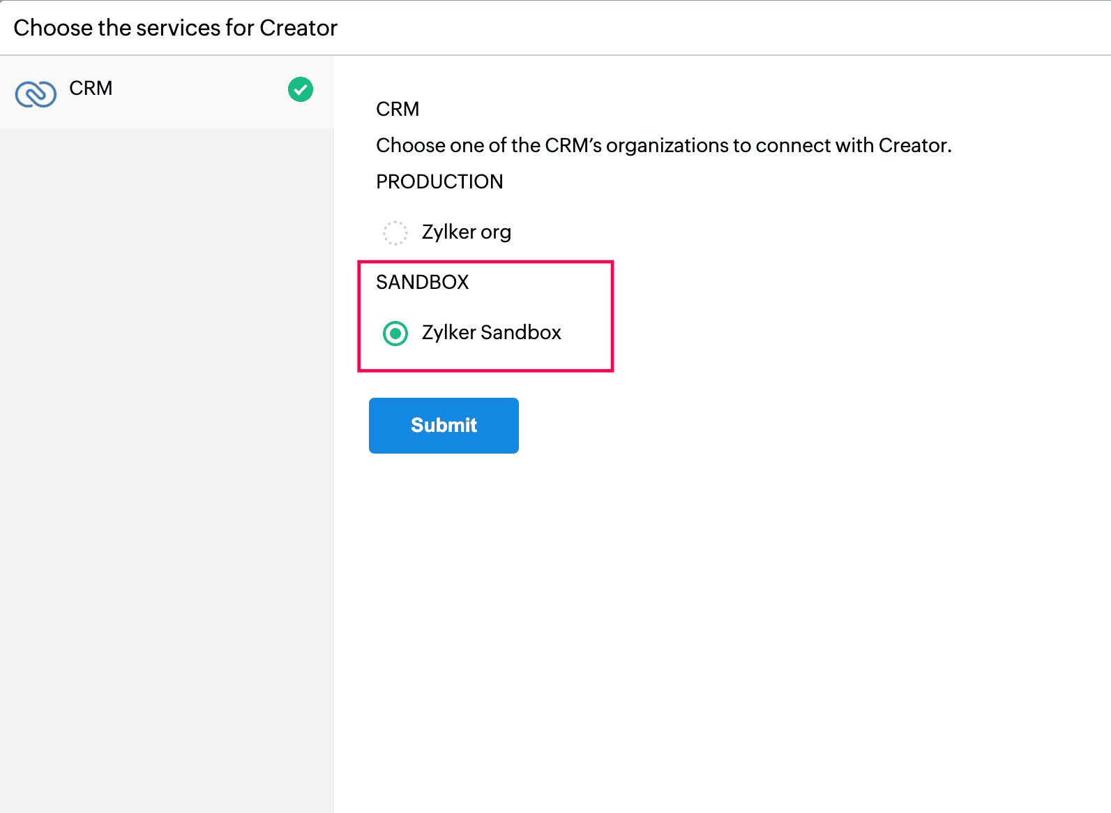
Task: Click the "Zylker org" option label
Action: (466, 232)
